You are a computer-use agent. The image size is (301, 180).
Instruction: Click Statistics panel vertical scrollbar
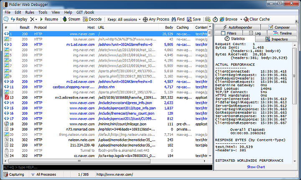pyautogui.click(x=294, y=76)
